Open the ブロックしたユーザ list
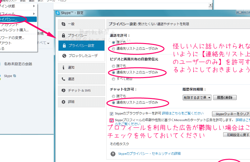The image size is (250, 162). point(81,56)
